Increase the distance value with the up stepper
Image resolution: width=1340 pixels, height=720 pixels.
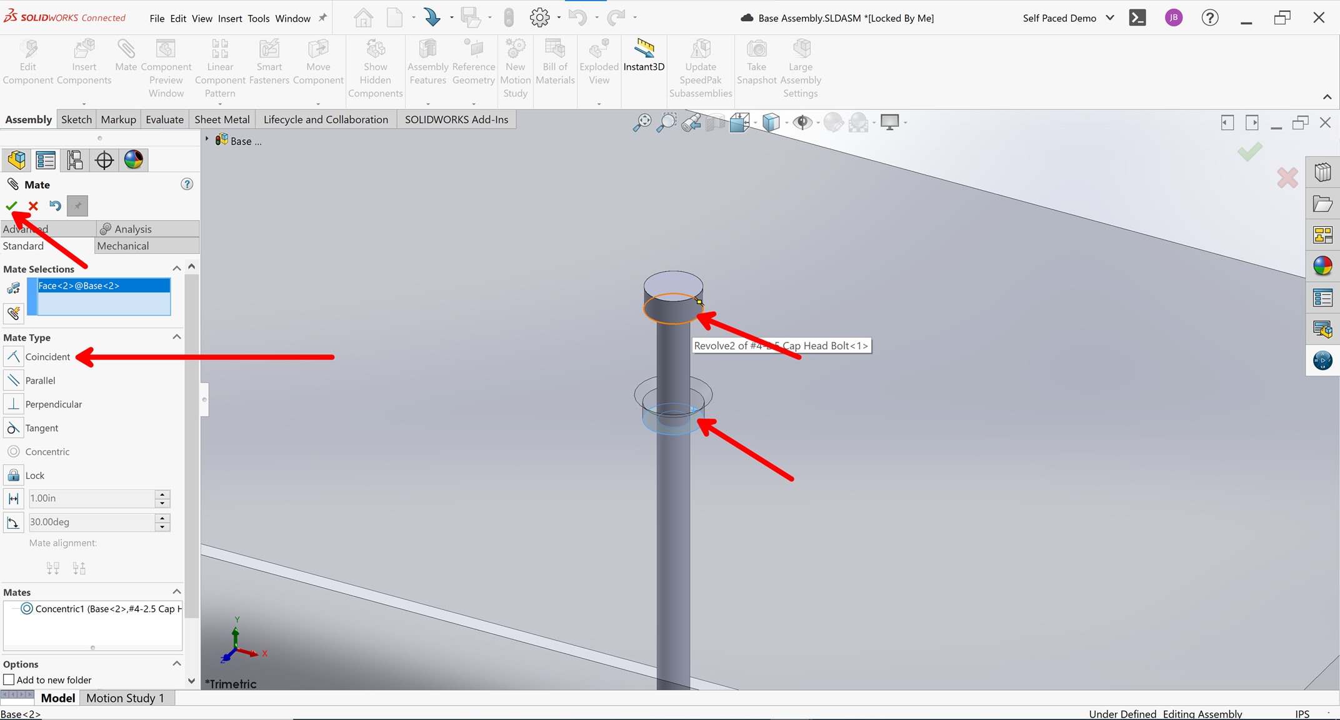(x=162, y=494)
